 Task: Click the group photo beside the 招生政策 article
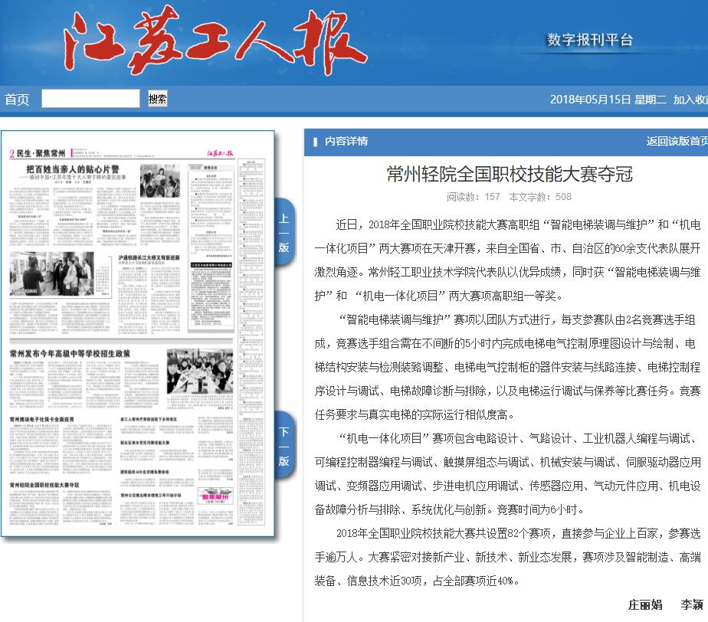(199, 372)
